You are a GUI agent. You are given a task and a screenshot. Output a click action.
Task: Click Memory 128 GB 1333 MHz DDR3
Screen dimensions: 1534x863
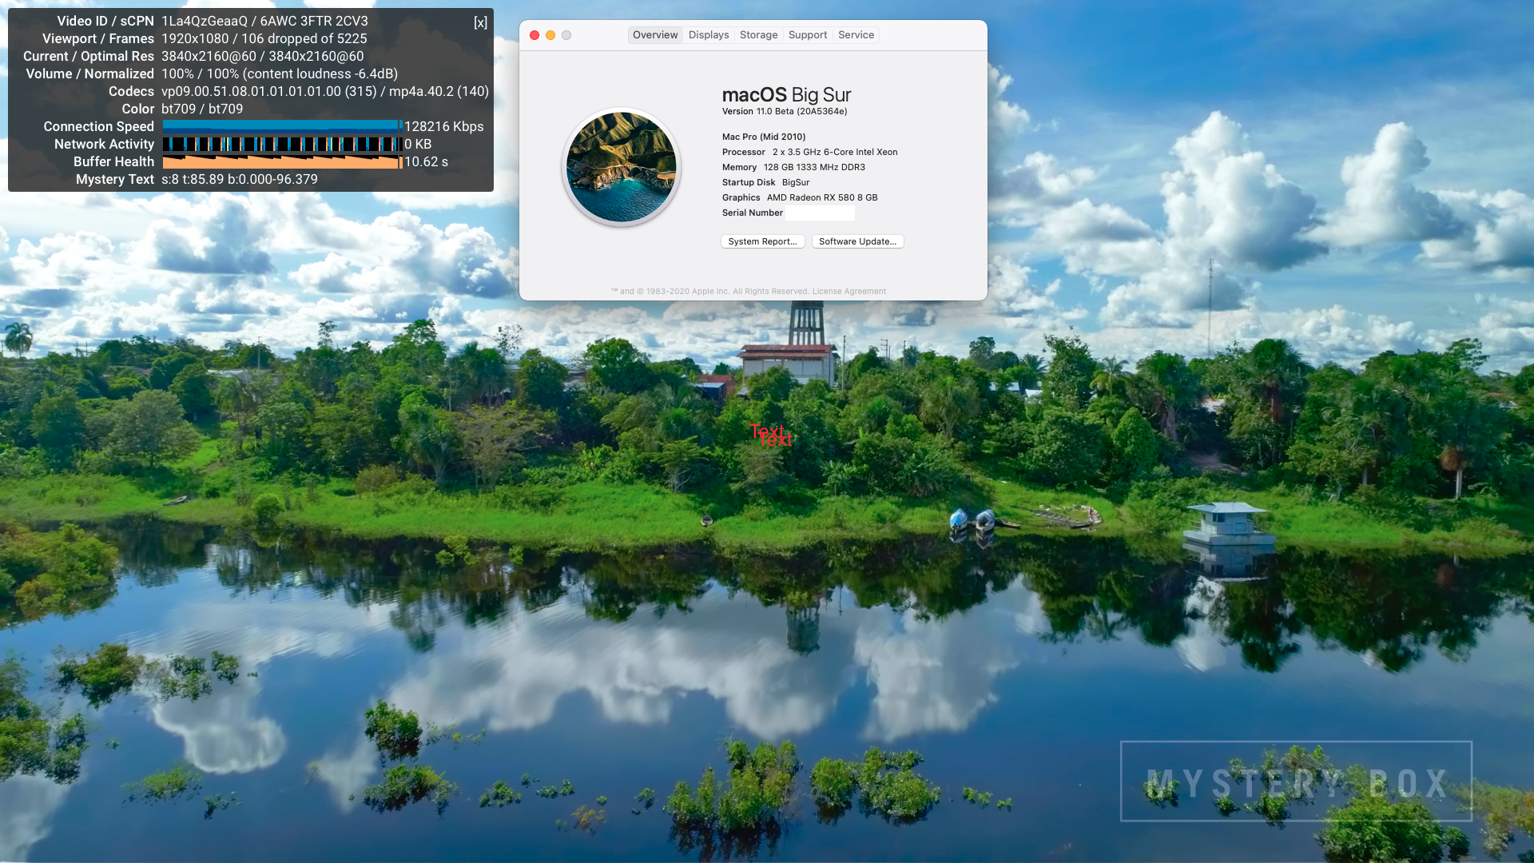pos(793,167)
